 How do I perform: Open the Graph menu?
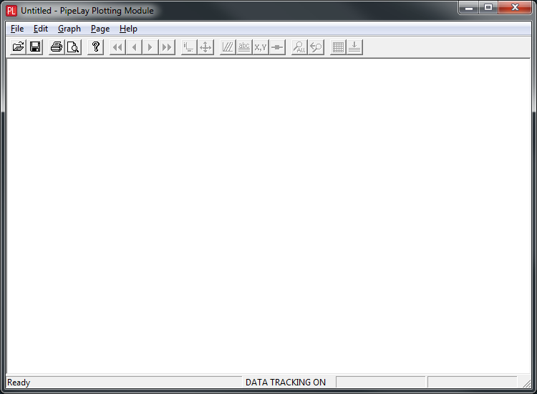(69, 29)
